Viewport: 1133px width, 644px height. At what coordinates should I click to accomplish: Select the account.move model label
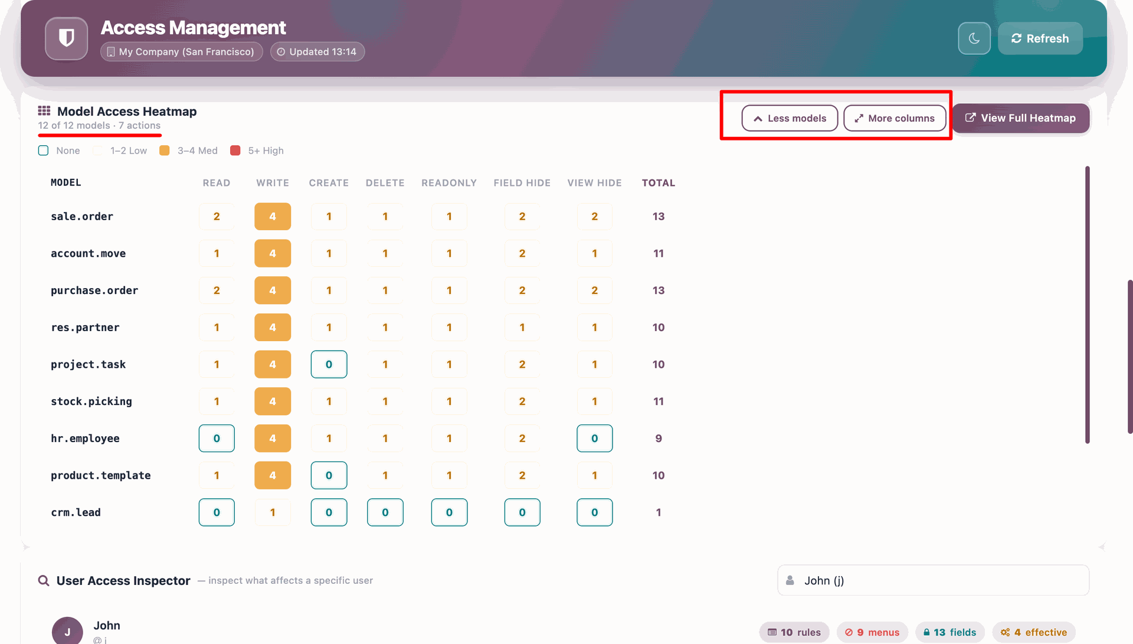[89, 254]
